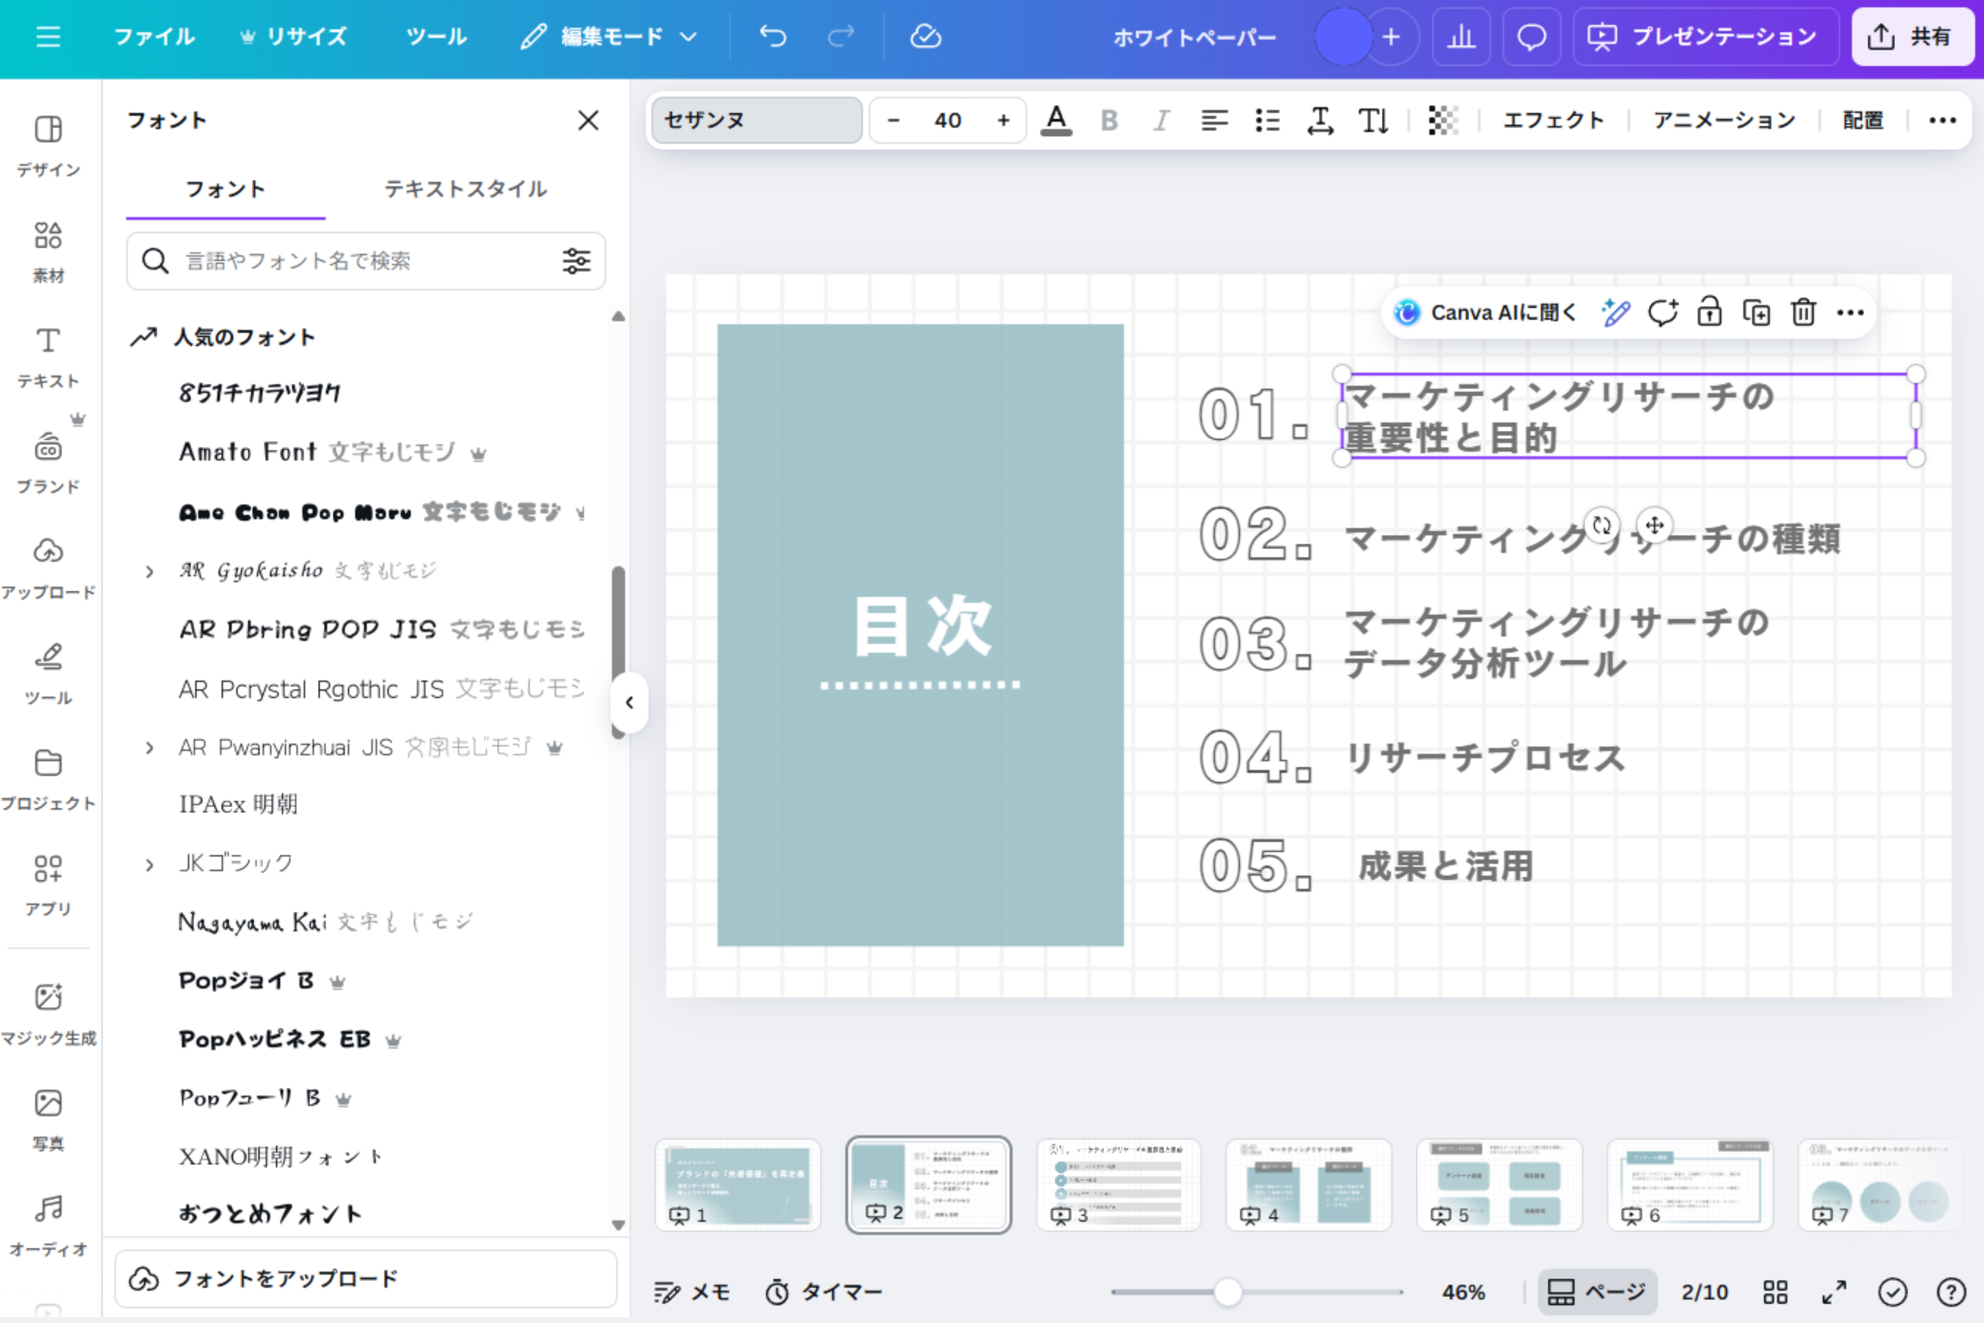Click the cloud save status icon
This screenshot has height=1323, width=1984.
tap(926, 36)
